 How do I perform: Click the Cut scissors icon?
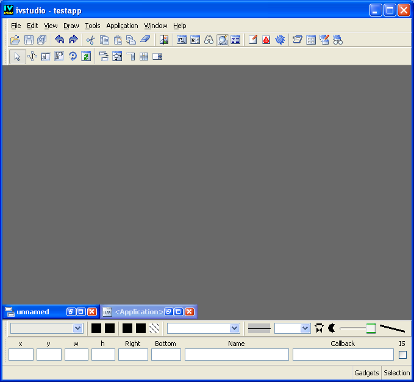click(x=90, y=40)
